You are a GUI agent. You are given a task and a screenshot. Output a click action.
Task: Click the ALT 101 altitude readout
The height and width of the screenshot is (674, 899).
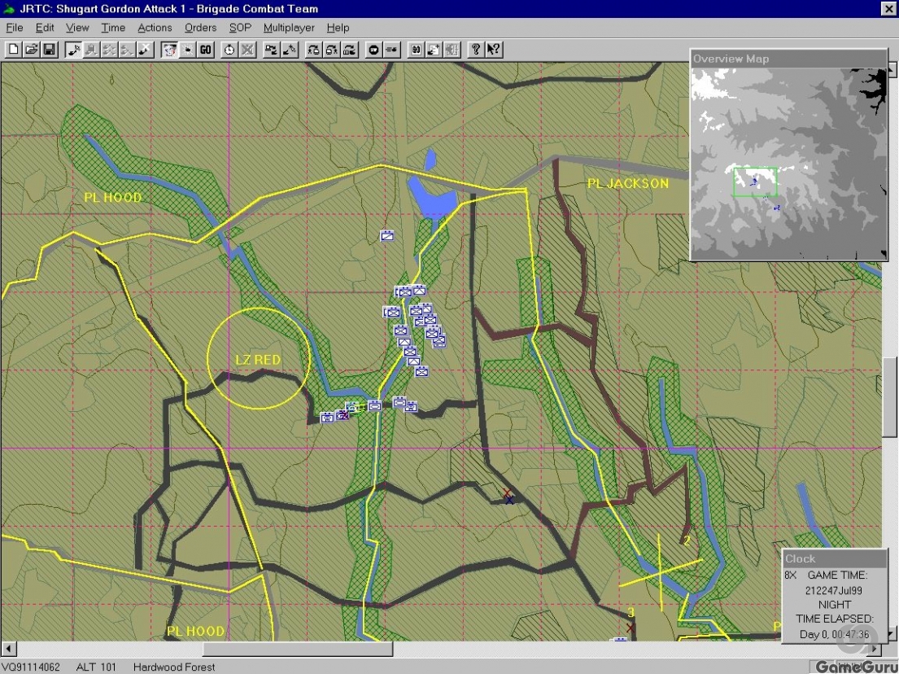(96, 667)
